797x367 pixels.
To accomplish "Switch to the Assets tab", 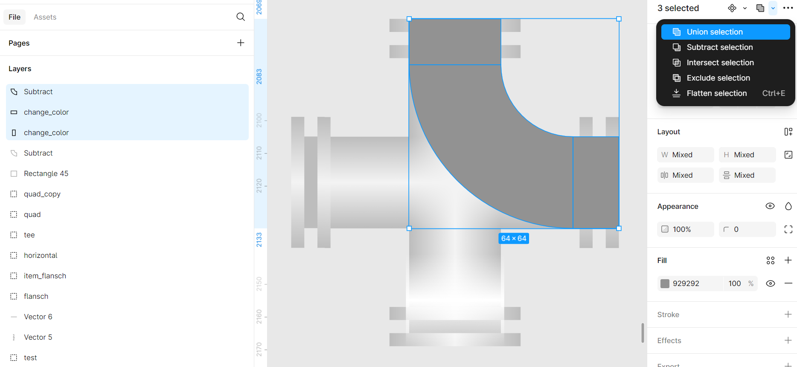I will tap(45, 17).
